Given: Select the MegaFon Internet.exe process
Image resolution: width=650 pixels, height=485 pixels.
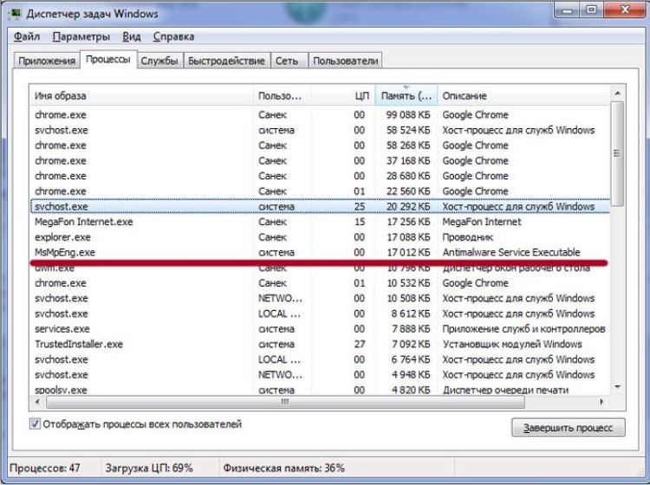Looking at the screenshot, I should point(320,222).
